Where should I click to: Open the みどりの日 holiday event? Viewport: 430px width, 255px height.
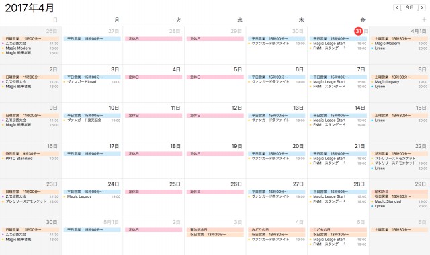tap(277, 229)
